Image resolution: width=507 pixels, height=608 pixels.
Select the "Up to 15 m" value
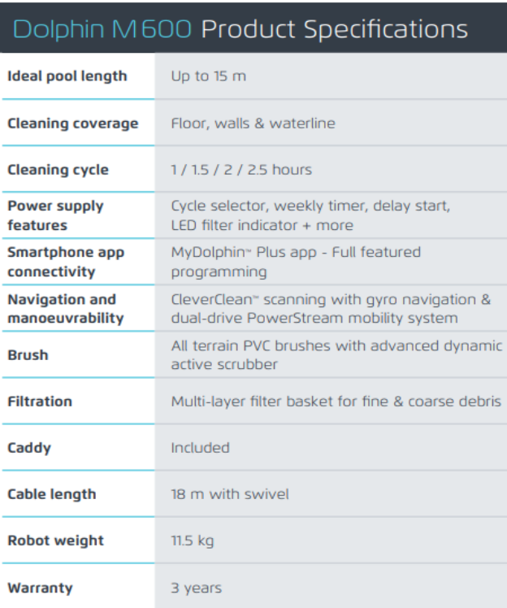click(x=208, y=76)
